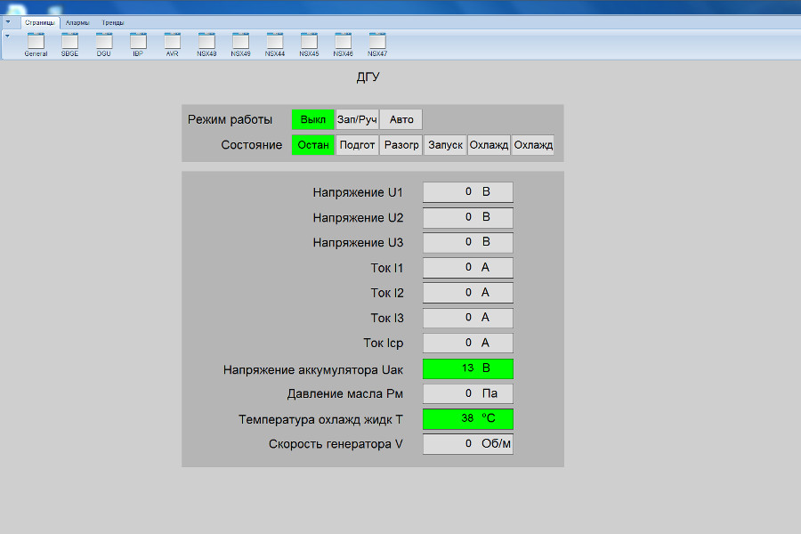This screenshot has height=534, width=801.
Task: Expand the dropdown arrow beside General icon
Action: [x=7, y=36]
